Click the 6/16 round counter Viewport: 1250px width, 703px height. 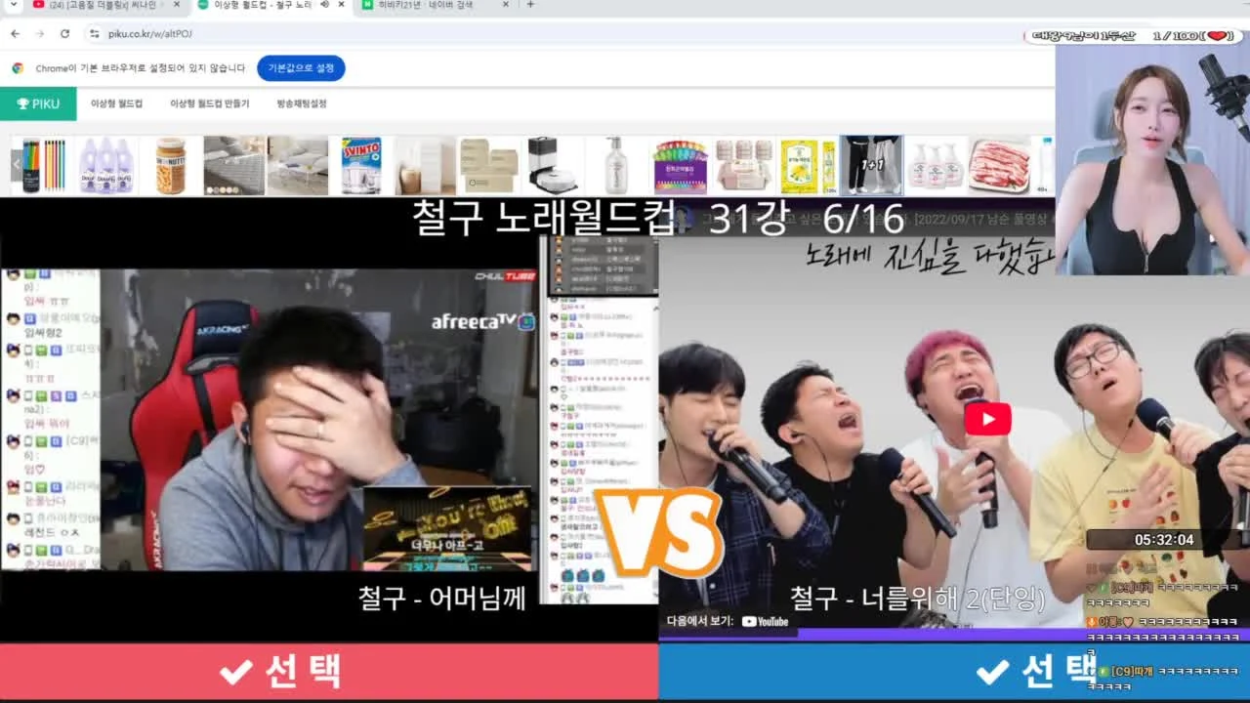tap(862, 219)
